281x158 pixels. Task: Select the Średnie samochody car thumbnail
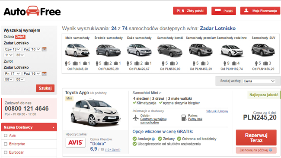pos(108,51)
